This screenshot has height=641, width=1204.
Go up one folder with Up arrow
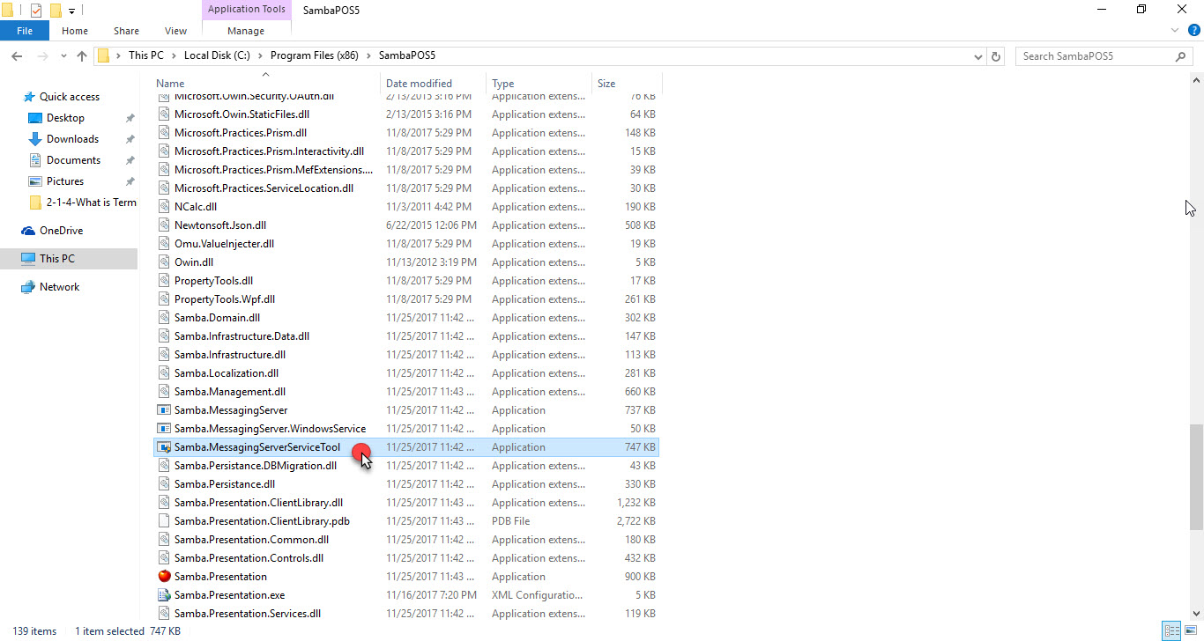82,56
